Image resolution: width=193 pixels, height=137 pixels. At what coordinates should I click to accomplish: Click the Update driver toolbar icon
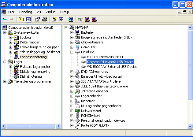coord(80,19)
